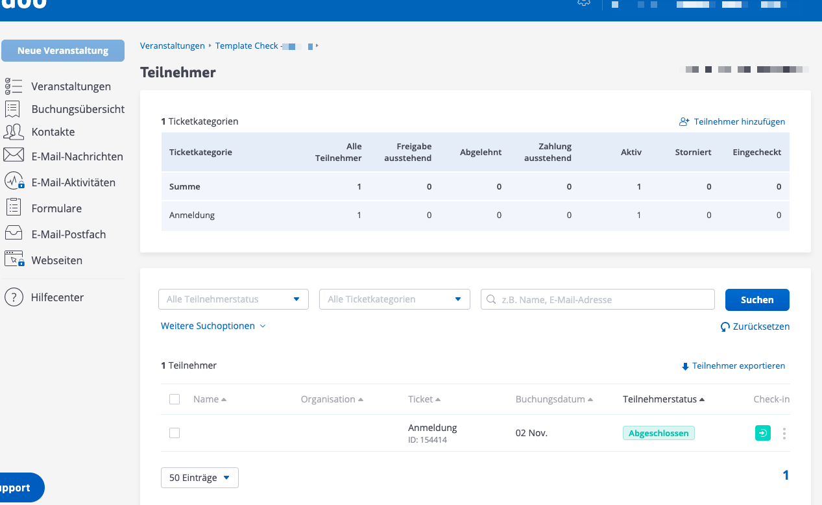Screen dimensions: 822x505
Task: Open the Alle Ticketkategorien dropdown
Action: (394, 299)
